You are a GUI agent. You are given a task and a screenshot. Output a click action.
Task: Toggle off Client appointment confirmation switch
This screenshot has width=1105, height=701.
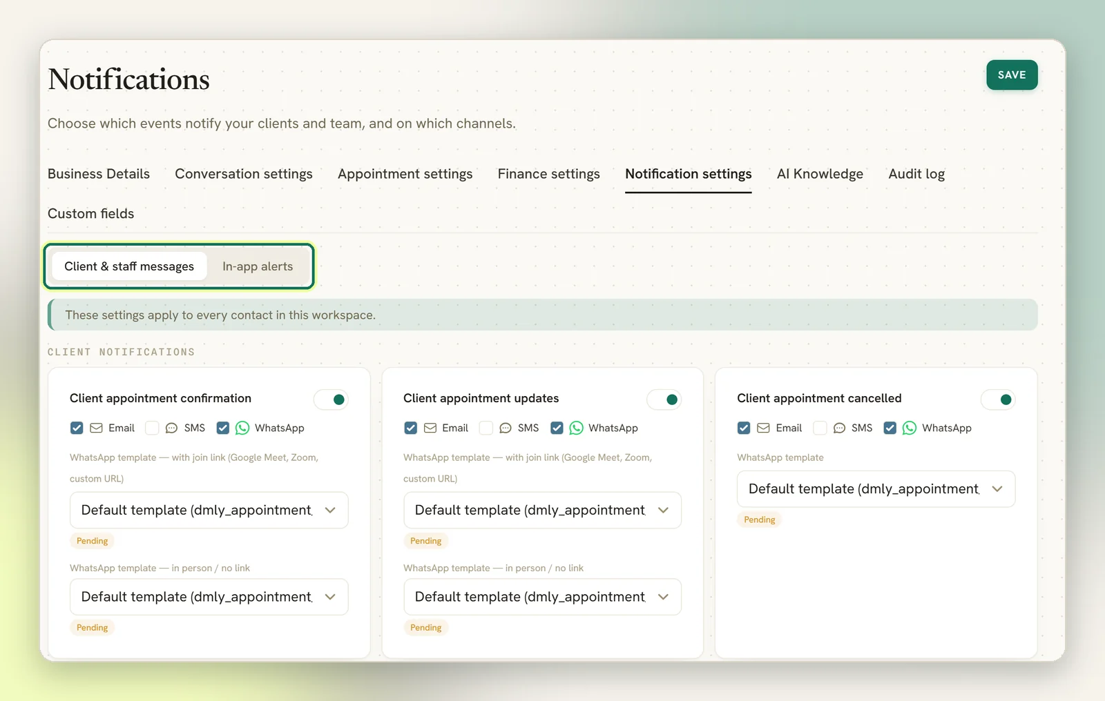[331, 399]
